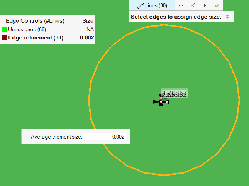Click the Average element size input field
The width and height of the screenshot is (249, 186).
click(105, 137)
